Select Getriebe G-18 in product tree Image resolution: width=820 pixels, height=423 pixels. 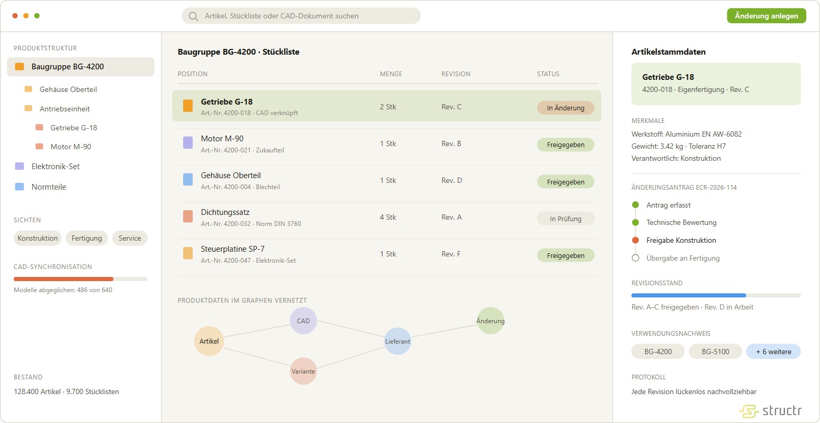coord(74,128)
